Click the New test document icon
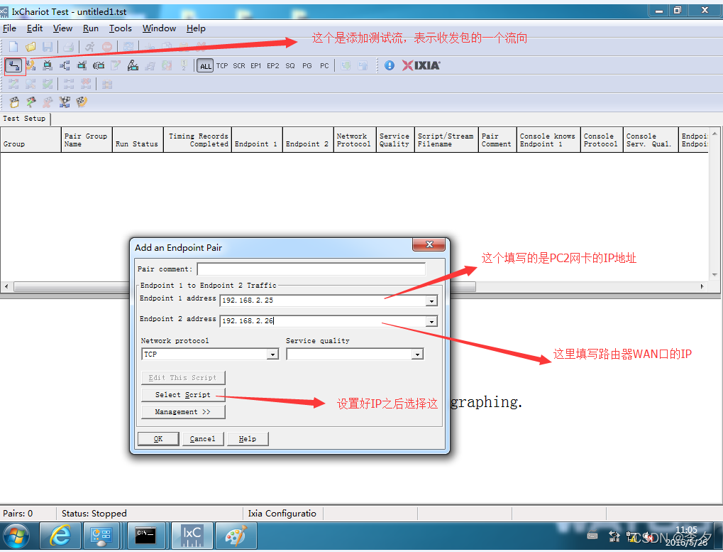The image size is (723, 552). (13, 47)
